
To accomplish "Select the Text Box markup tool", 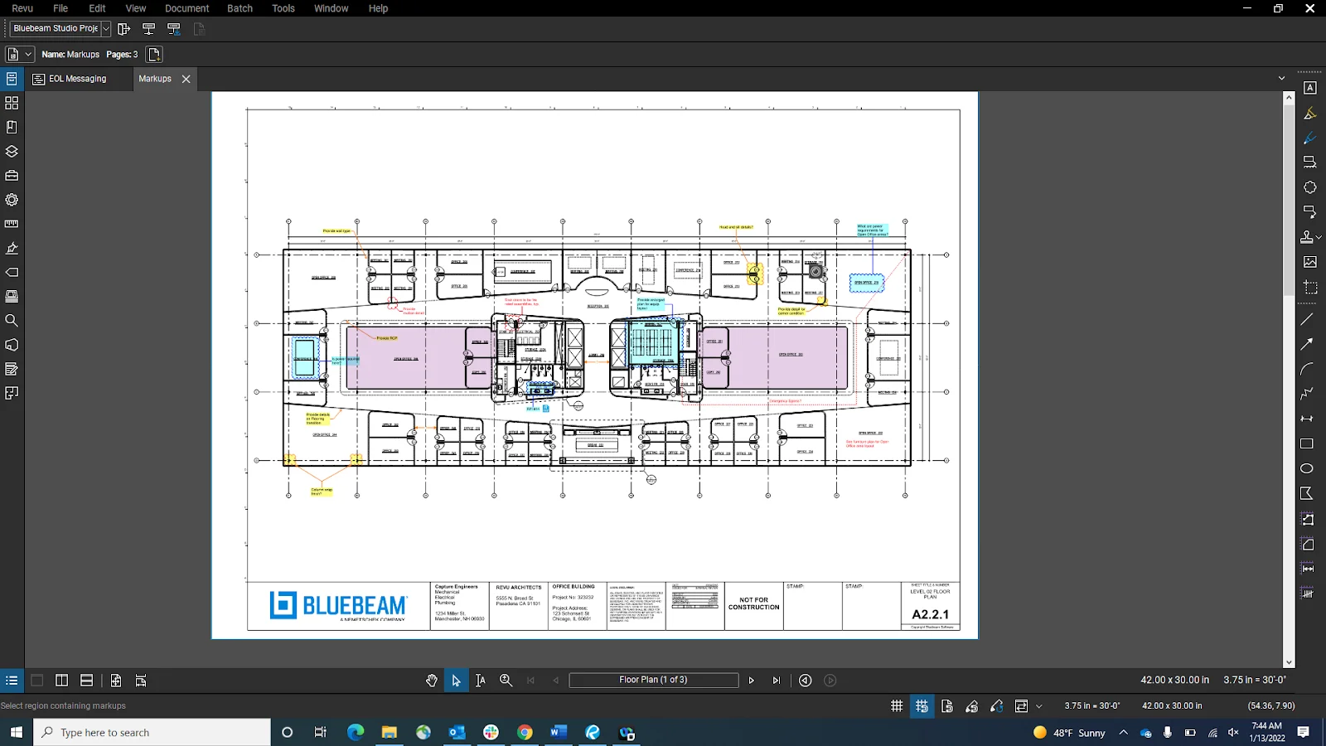I will click(x=1310, y=89).
